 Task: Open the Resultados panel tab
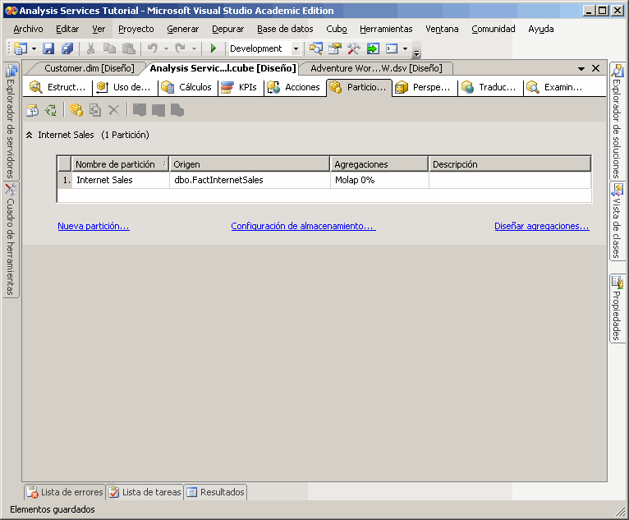pos(216,492)
